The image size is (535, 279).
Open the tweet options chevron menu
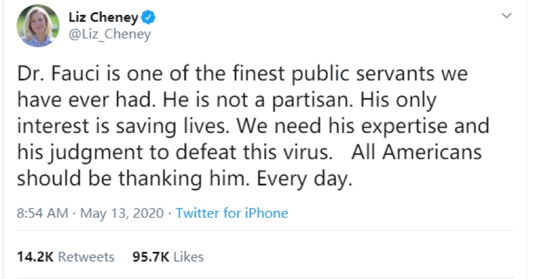pos(507,15)
